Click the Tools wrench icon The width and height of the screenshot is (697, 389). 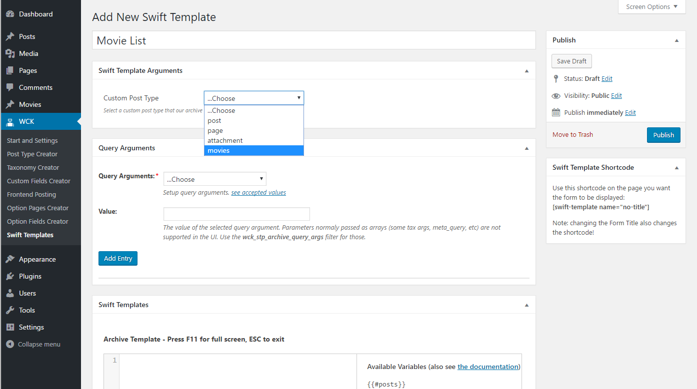[10, 310]
